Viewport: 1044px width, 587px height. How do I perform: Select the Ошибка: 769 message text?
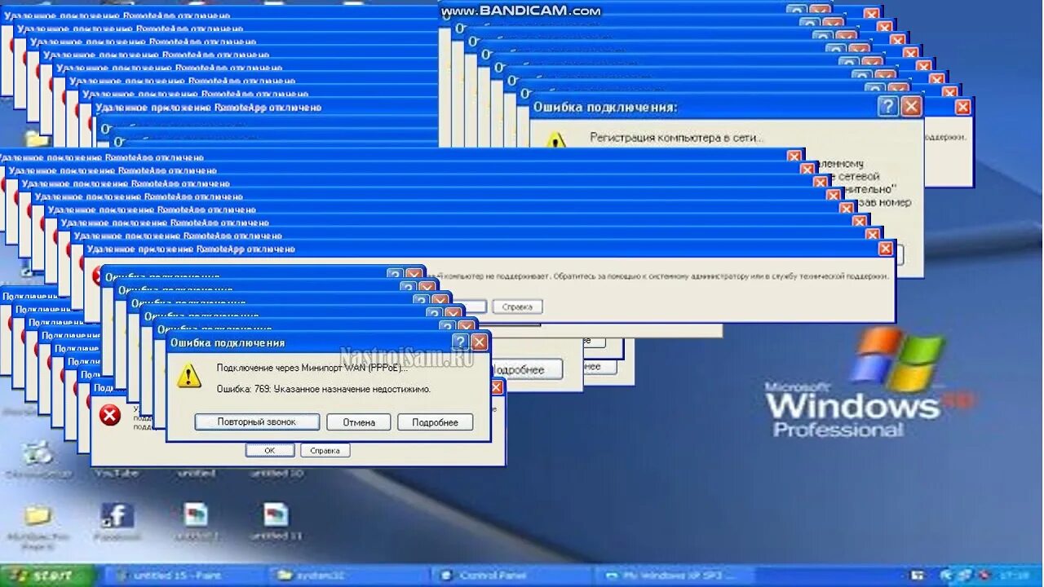tap(323, 389)
